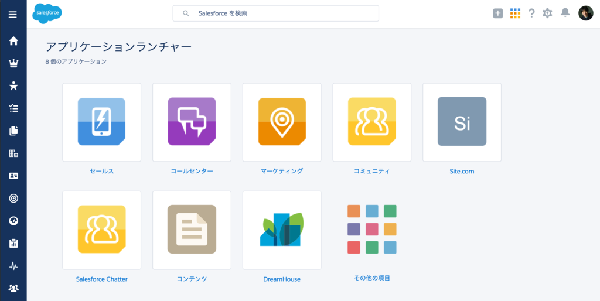Image resolution: width=600 pixels, height=301 pixels.
Task: Open the コンテンツ app tile
Action: (x=192, y=230)
